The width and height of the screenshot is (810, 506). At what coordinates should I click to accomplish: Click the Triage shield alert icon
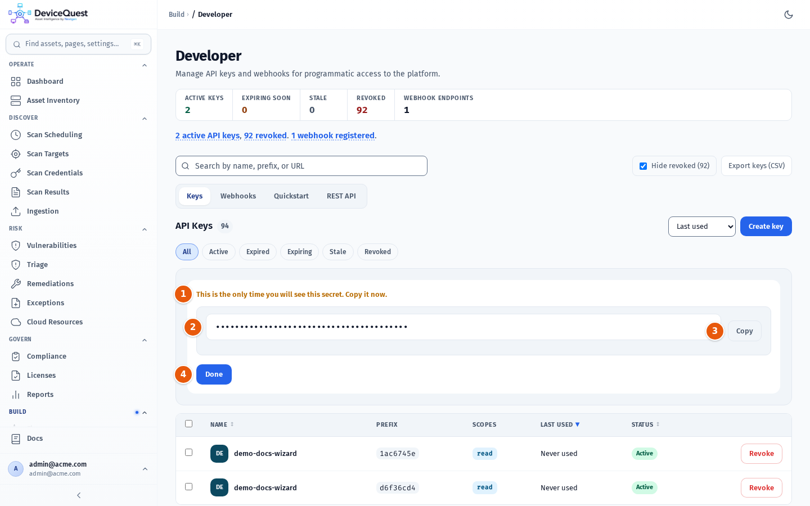pos(16,265)
